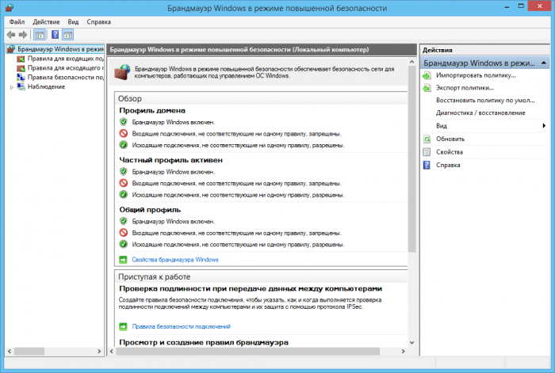Click the properties icon beside 'Свойства'
555x373 pixels.
(427, 152)
